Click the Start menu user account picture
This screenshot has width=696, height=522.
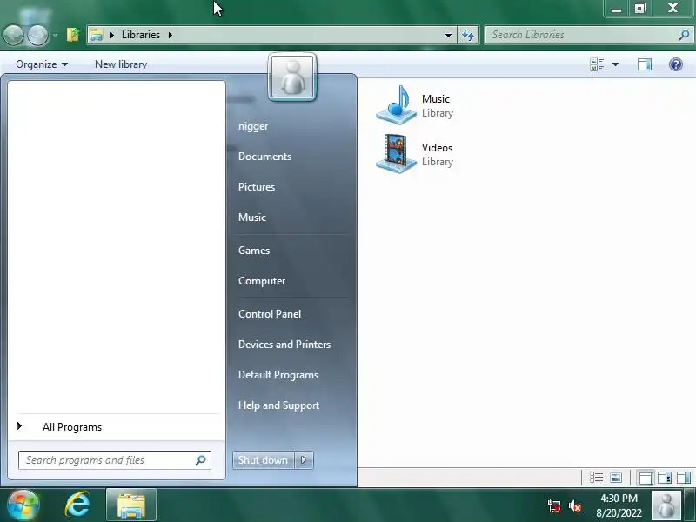[x=292, y=77]
